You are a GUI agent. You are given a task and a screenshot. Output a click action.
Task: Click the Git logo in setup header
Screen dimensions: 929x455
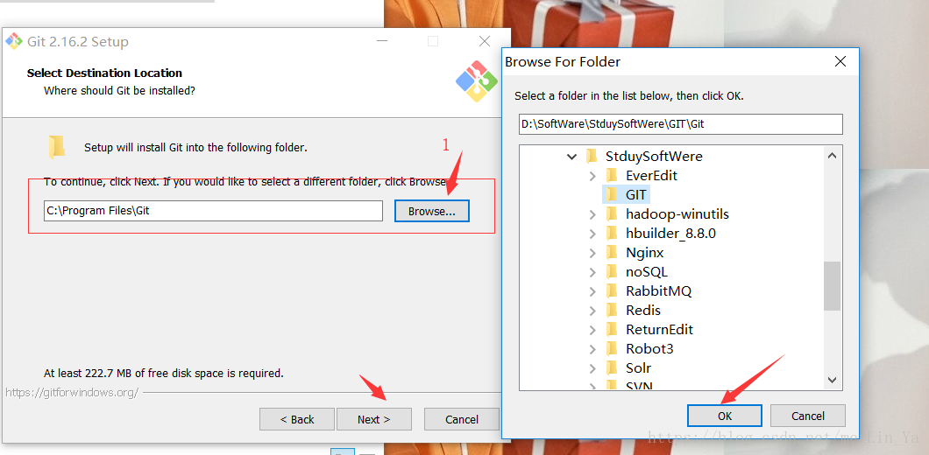click(477, 81)
